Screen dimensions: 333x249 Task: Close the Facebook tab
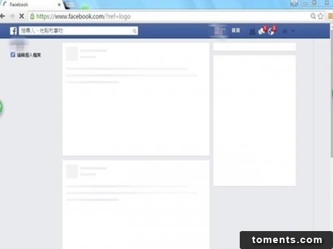tap(59, 5)
